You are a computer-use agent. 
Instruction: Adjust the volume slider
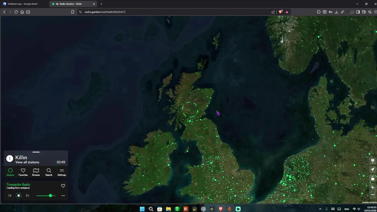click(x=46, y=196)
